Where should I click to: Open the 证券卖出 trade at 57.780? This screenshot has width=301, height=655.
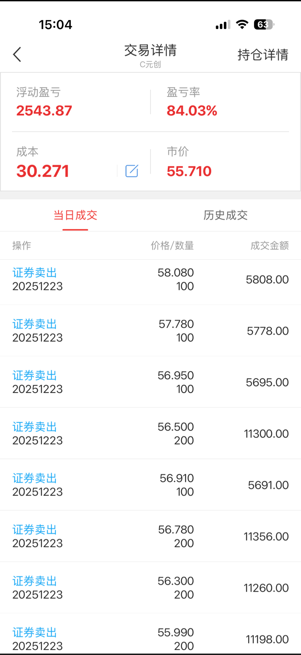click(150, 331)
